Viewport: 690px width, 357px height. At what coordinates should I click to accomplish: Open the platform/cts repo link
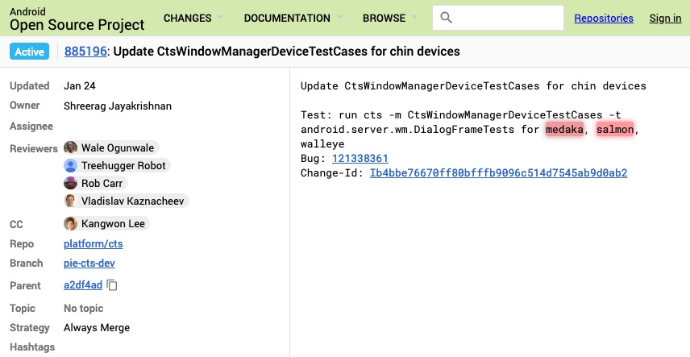94,244
